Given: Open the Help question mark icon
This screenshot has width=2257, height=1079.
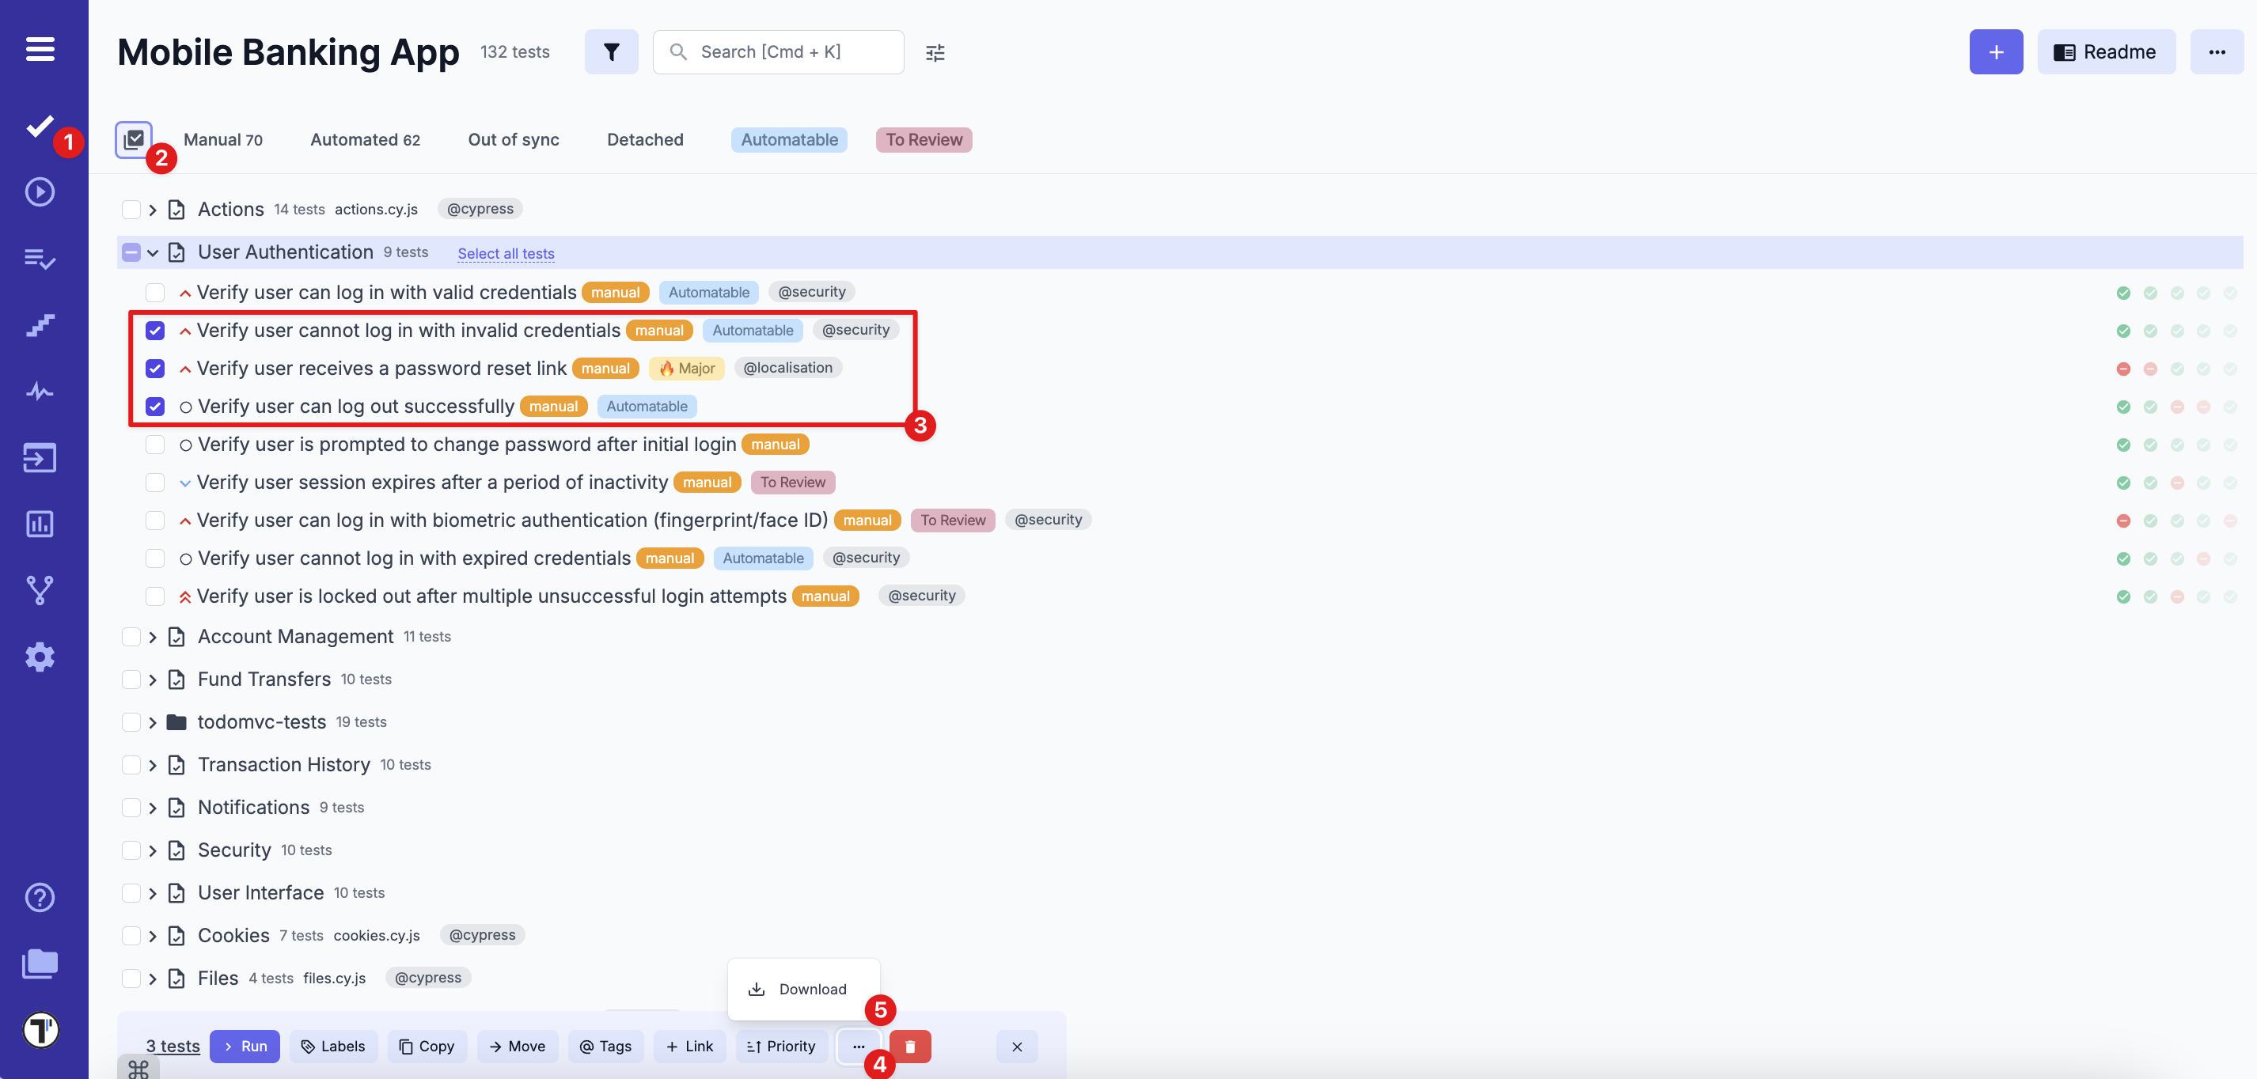Looking at the screenshot, I should coord(40,897).
